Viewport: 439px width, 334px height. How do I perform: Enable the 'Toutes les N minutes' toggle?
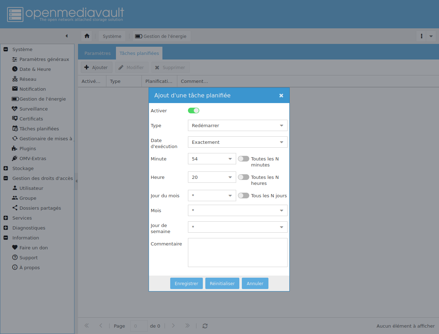pos(244,159)
